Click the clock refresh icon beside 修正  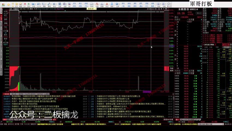[20, 4]
